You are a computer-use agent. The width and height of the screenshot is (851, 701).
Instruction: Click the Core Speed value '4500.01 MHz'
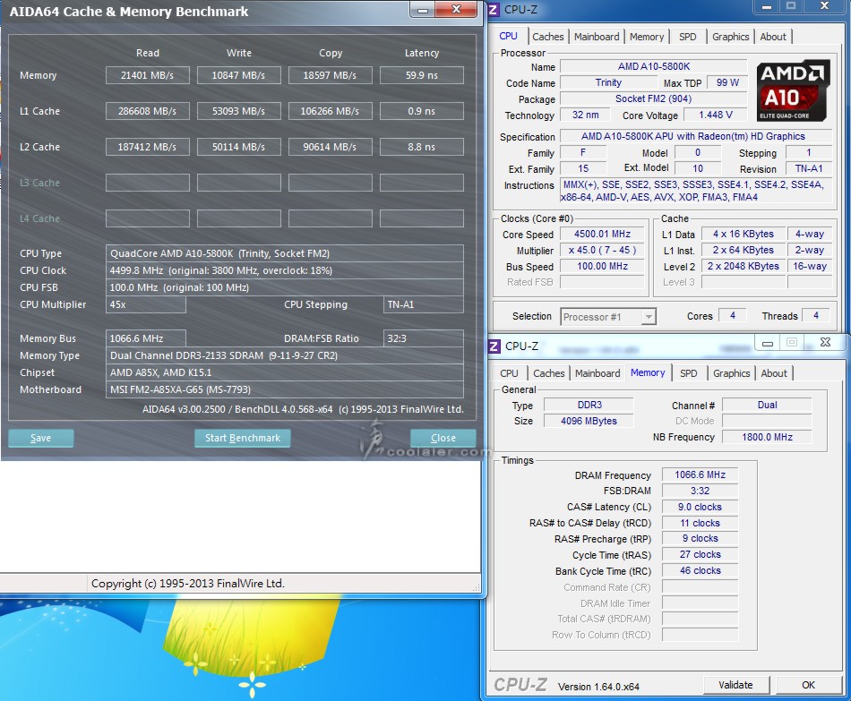[603, 234]
